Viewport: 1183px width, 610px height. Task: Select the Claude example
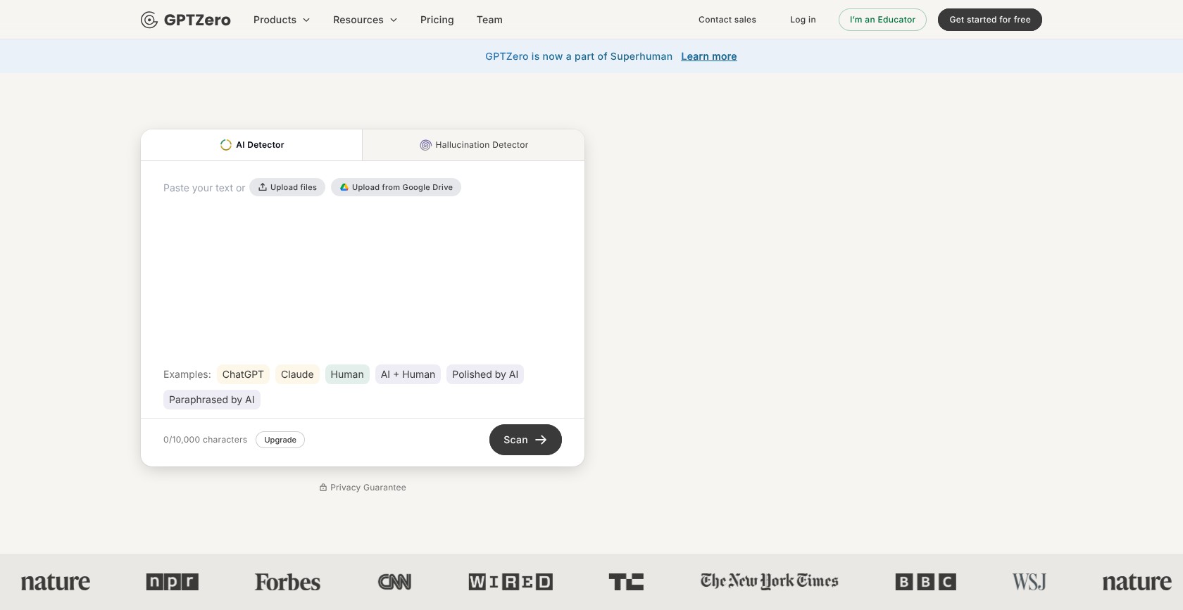point(297,374)
